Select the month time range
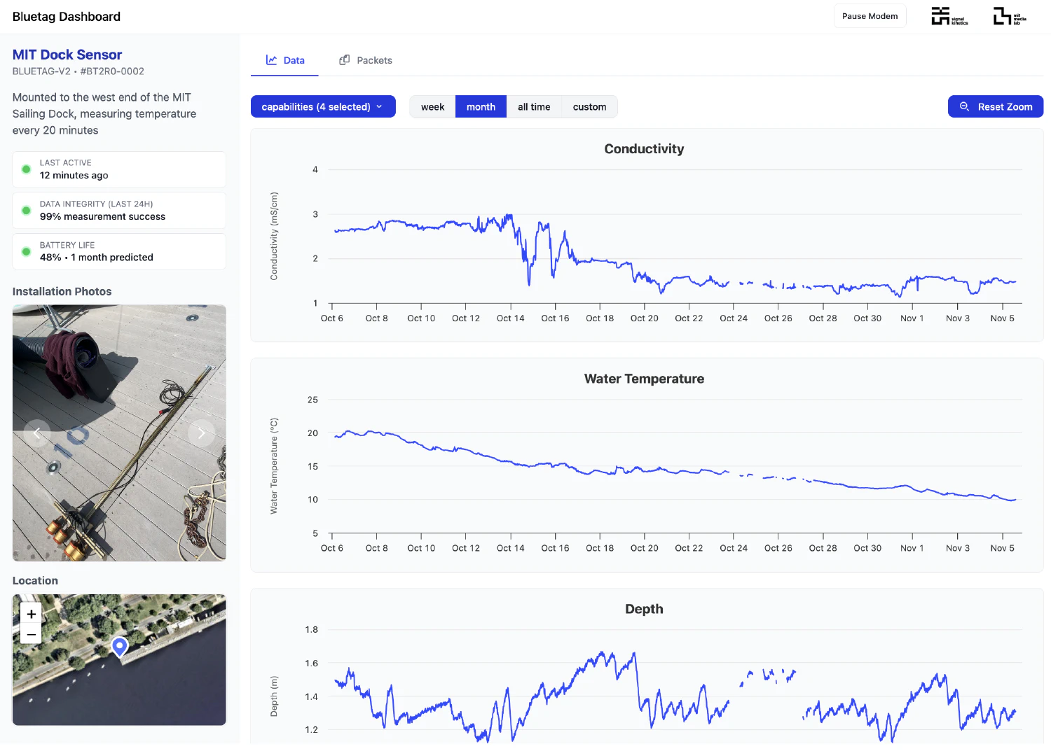 (x=480, y=106)
